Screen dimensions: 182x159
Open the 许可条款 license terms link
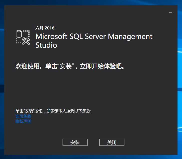coord(23,116)
